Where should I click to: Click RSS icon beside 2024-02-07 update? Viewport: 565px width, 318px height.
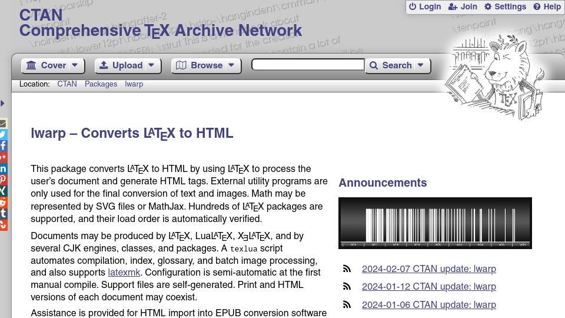(x=347, y=269)
